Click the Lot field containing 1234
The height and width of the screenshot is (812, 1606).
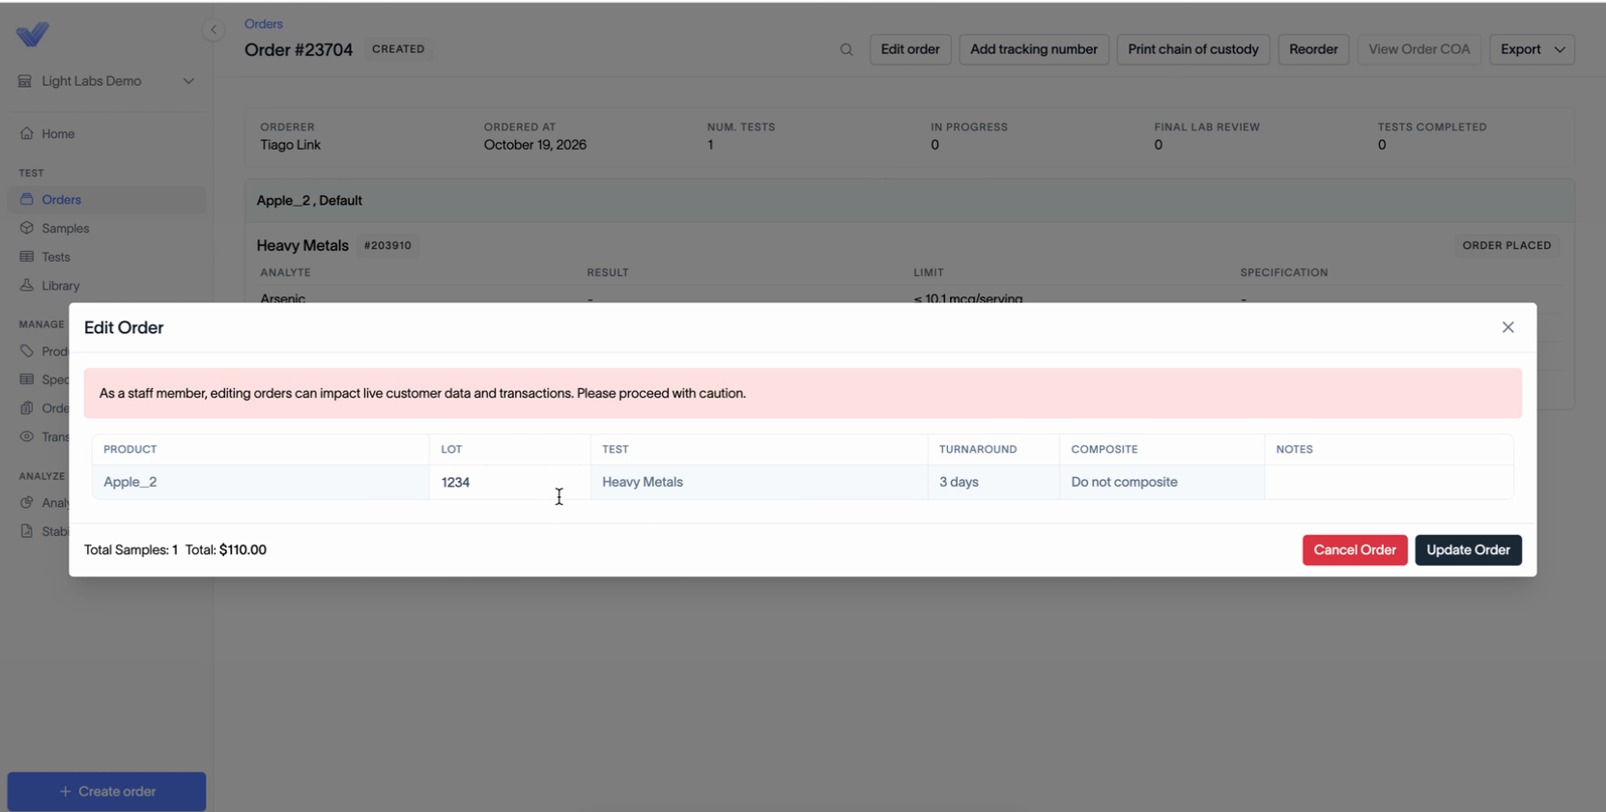click(x=510, y=482)
